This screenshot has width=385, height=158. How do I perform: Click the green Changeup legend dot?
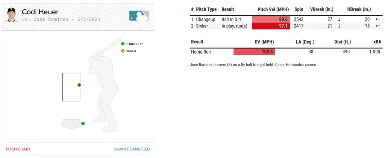pos(123,44)
